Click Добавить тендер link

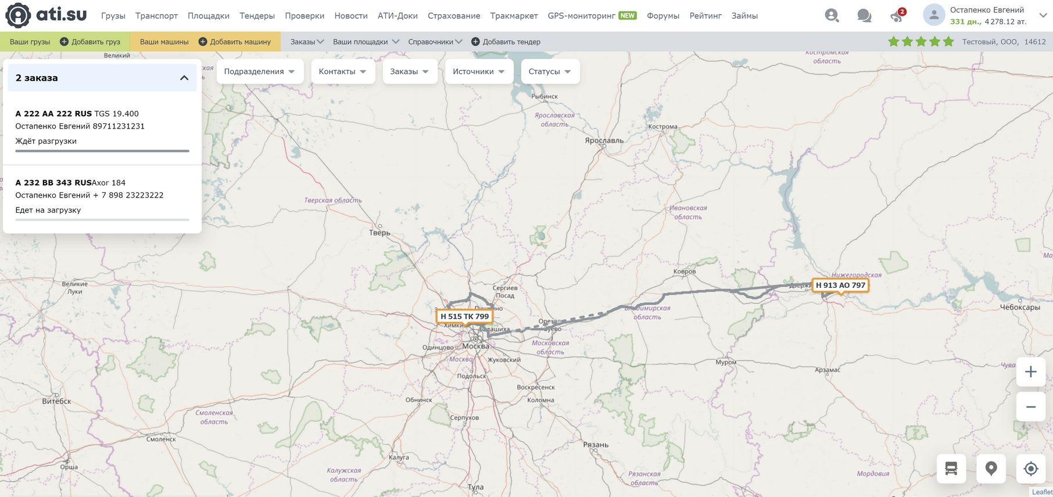pyautogui.click(x=511, y=42)
